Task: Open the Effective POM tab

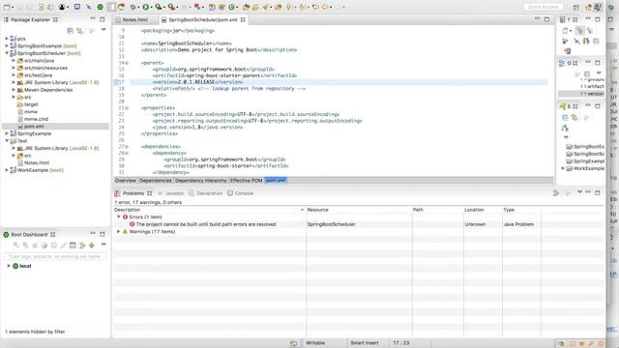Action: pyautogui.click(x=246, y=181)
